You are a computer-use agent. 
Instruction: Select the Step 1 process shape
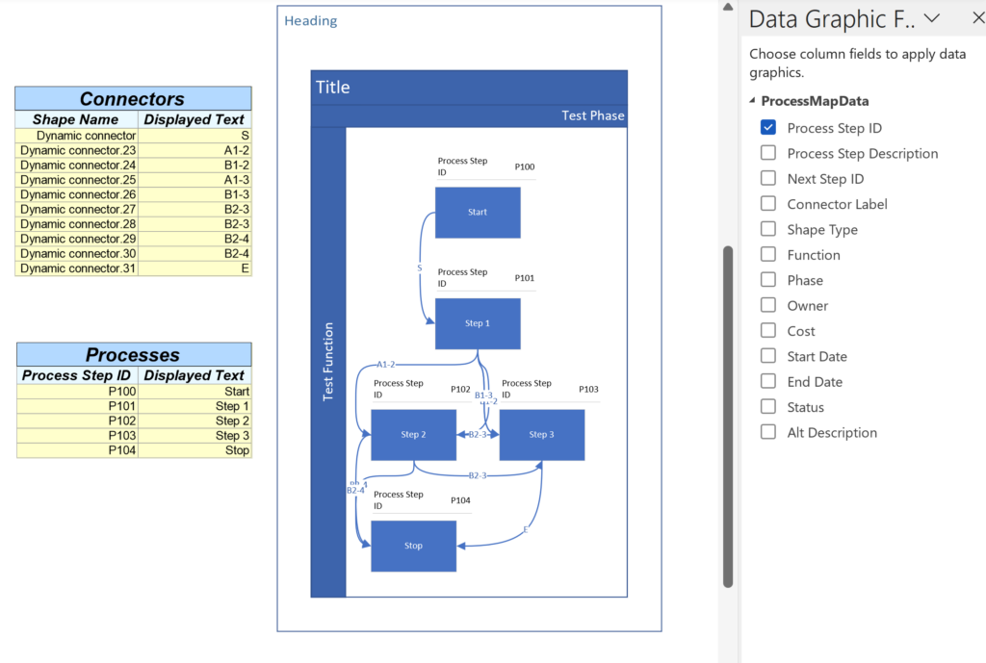[478, 323]
